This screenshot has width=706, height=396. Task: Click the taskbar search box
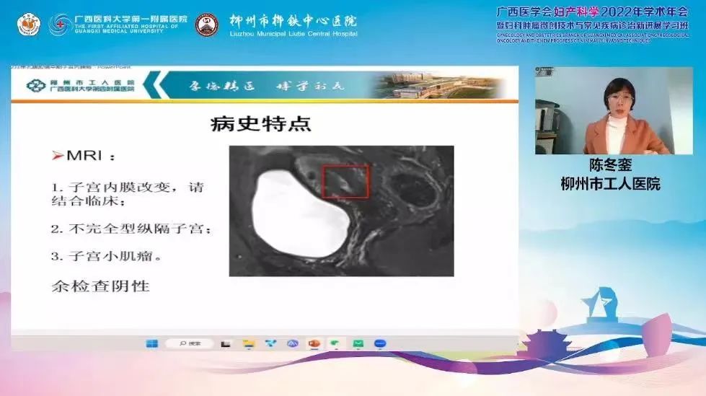pyautogui.click(x=190, y=344)
